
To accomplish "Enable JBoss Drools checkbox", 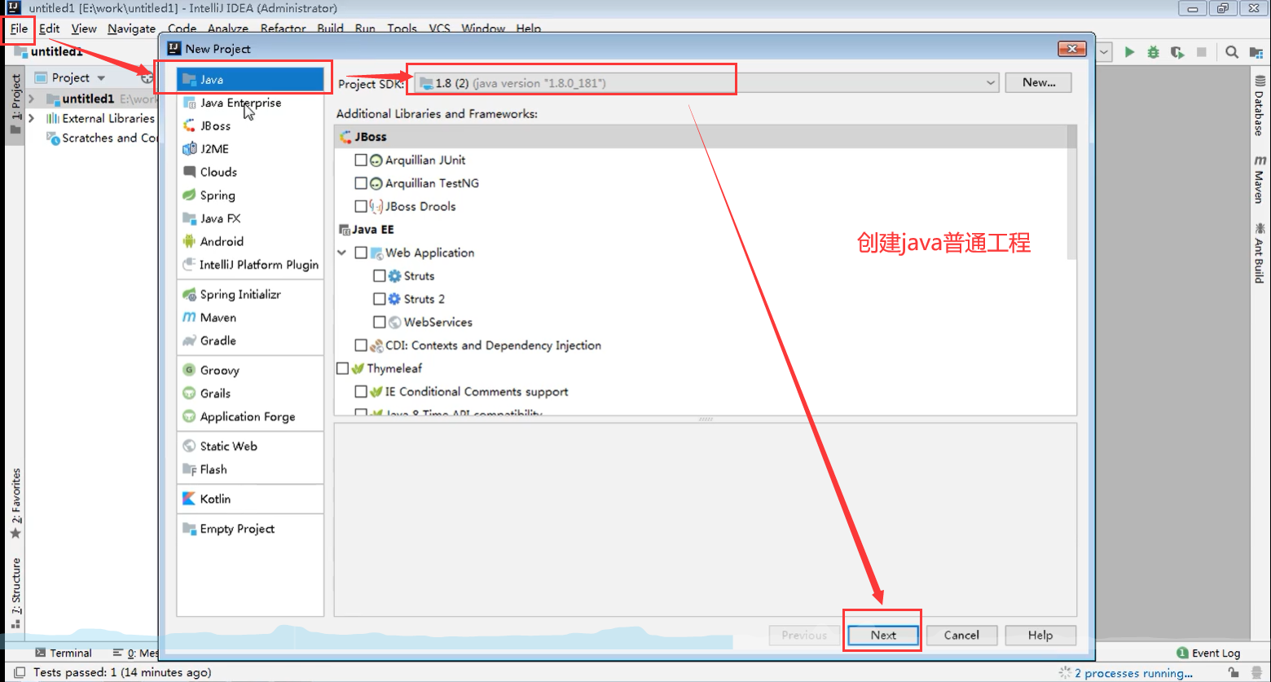I will point(361,206).
